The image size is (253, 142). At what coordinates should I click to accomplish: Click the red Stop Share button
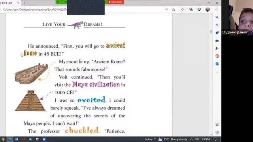(115, 2)
